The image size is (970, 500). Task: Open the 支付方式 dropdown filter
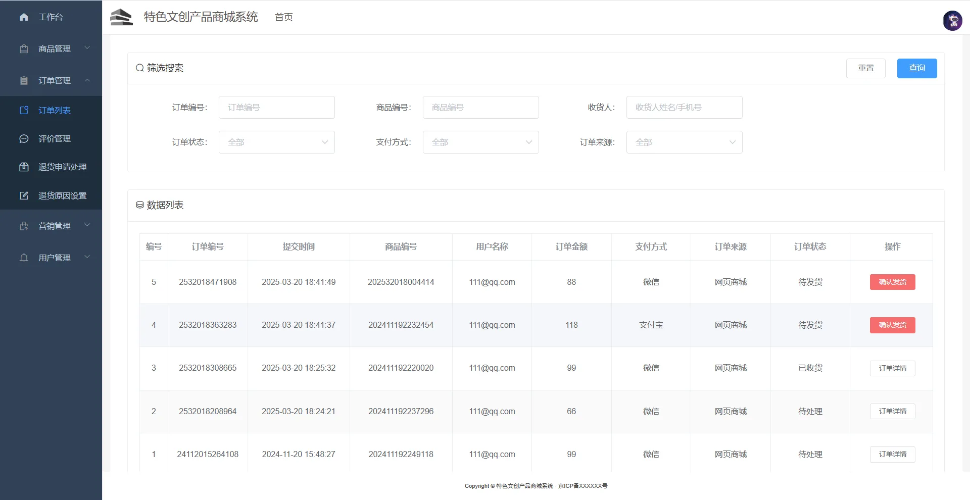(480, 142)
